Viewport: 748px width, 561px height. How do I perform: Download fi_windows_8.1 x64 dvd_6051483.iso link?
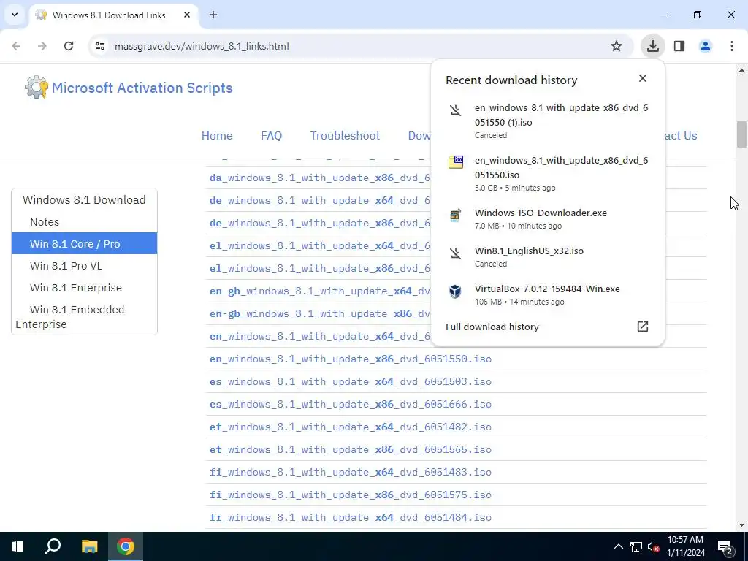[350, 473]
